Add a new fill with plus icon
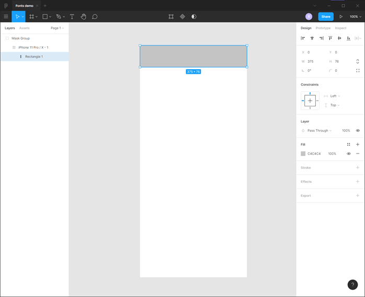This screenshot has height=297, width=365. pyautogui.click(x=358, y=145)
